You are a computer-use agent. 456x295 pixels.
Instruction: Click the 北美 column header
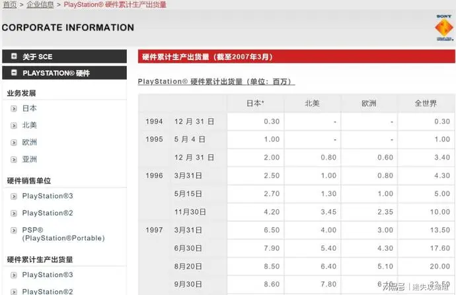point(313,103)
